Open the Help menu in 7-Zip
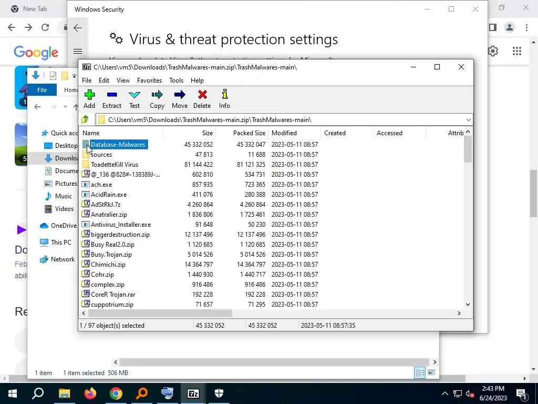538x404 pixels. pos(198,80)
